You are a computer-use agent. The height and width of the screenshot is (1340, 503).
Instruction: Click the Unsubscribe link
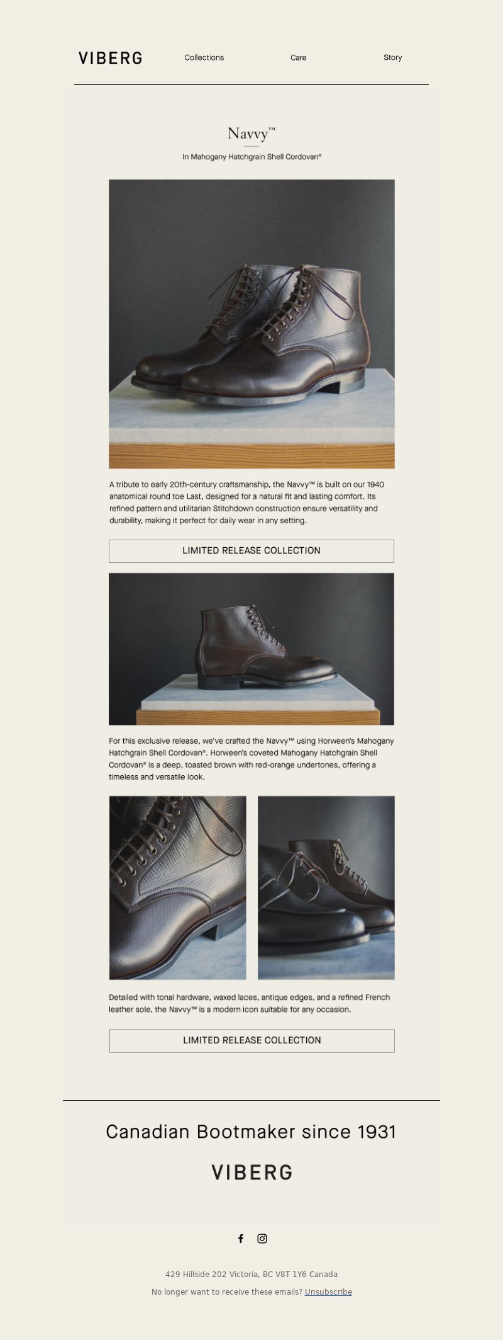328,1292
